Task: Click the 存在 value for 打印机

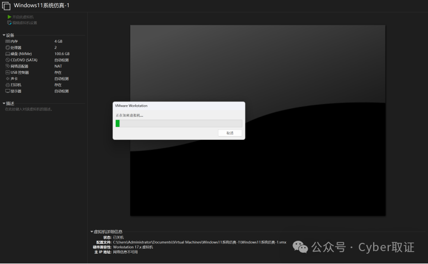Action: pyautogui.click(x=58, y=85)
